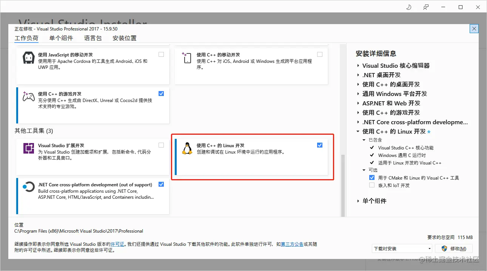
Task: Enable C++ mobile development workload checkbox
Action: (320, 55)
